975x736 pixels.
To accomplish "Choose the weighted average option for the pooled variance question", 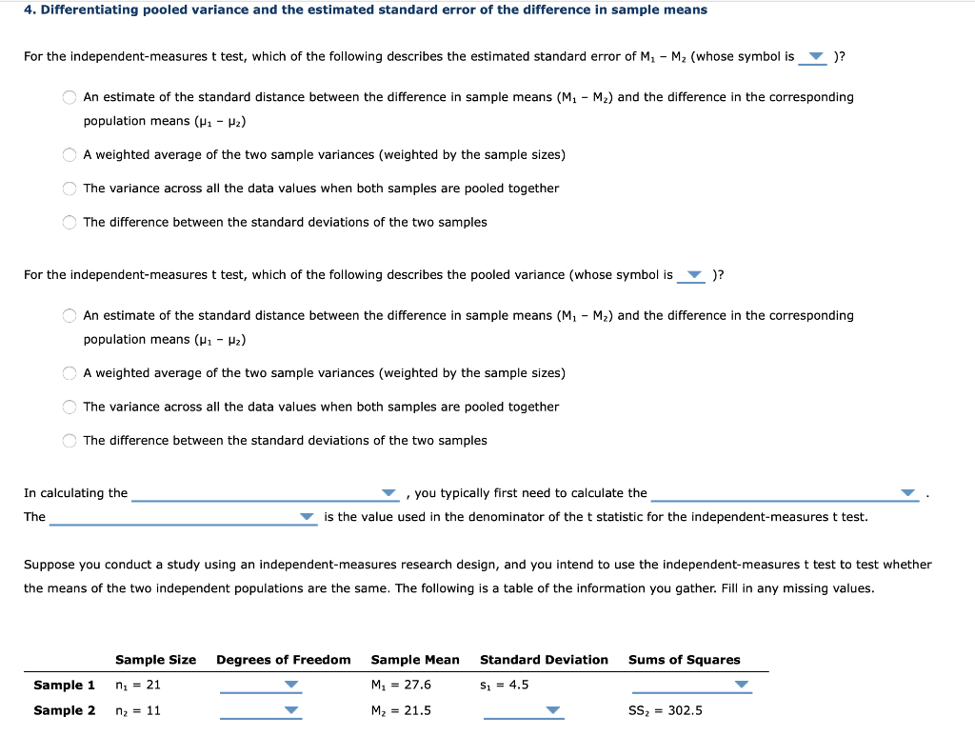I will pyautogui.click(x=69, y=373).
